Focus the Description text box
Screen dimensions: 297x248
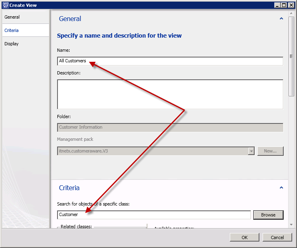pyautogui.click(x=170, y=94)
